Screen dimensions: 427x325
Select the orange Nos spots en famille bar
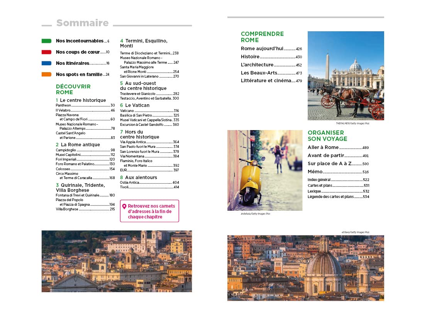point(46,74)
